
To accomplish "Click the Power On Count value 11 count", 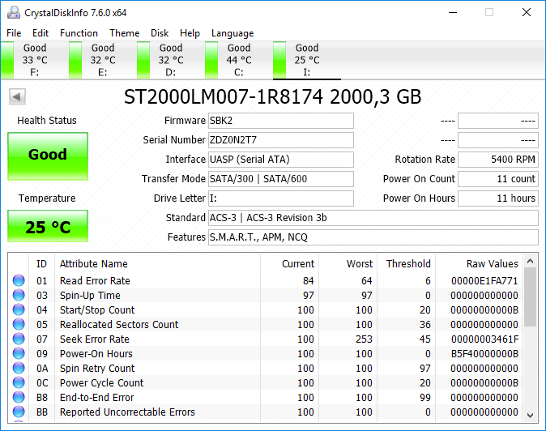I will tap(498, 179).
